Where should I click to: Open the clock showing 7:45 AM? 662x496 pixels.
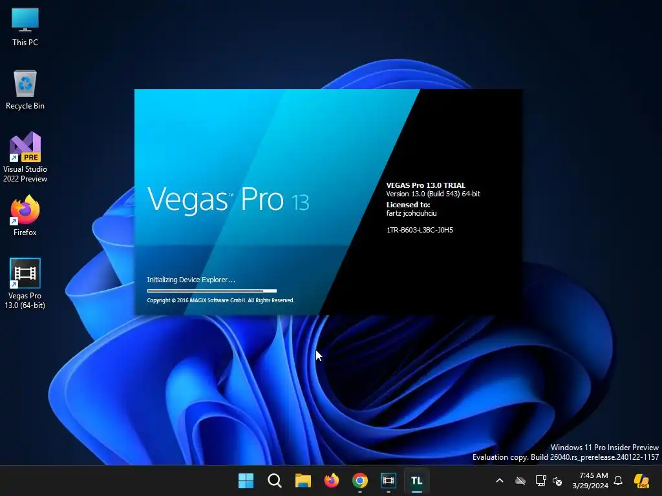tap(590, 480)
